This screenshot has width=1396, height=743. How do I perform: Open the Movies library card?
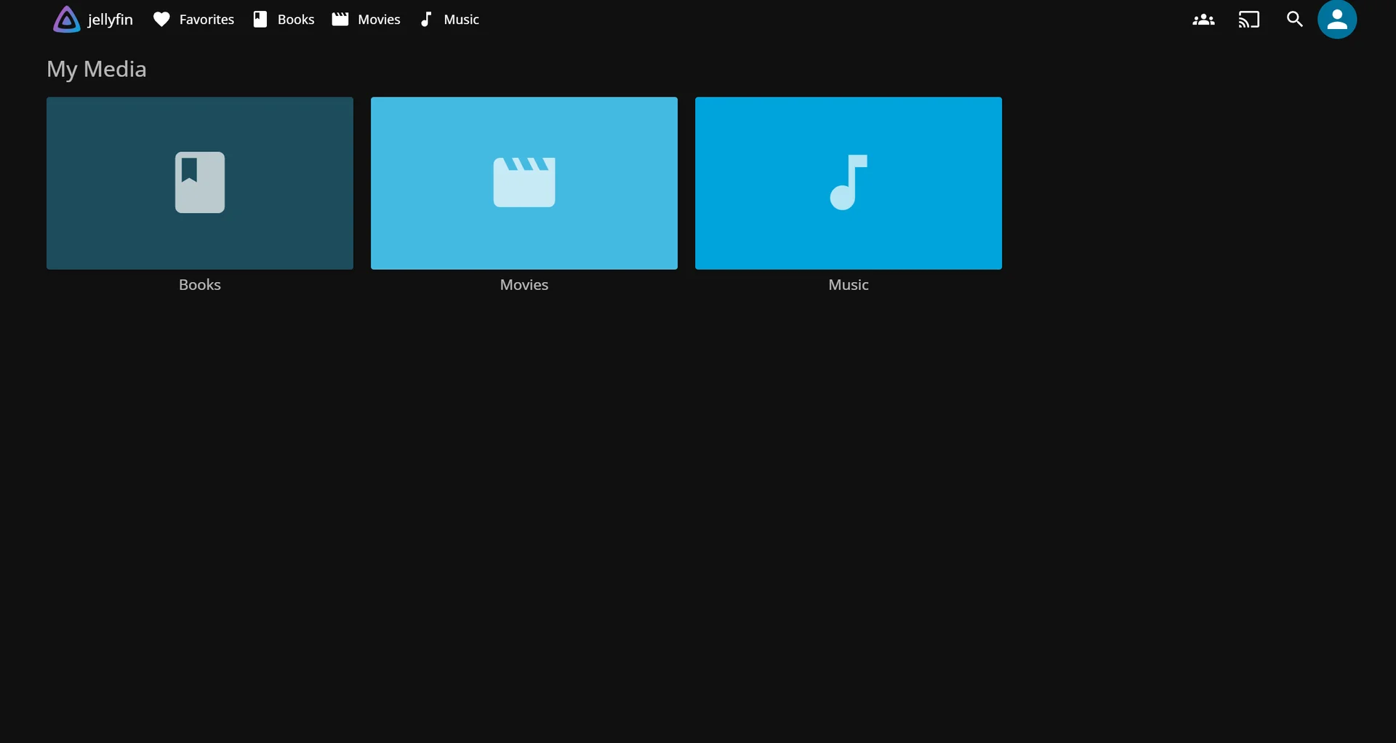click(x=524, y=183)
